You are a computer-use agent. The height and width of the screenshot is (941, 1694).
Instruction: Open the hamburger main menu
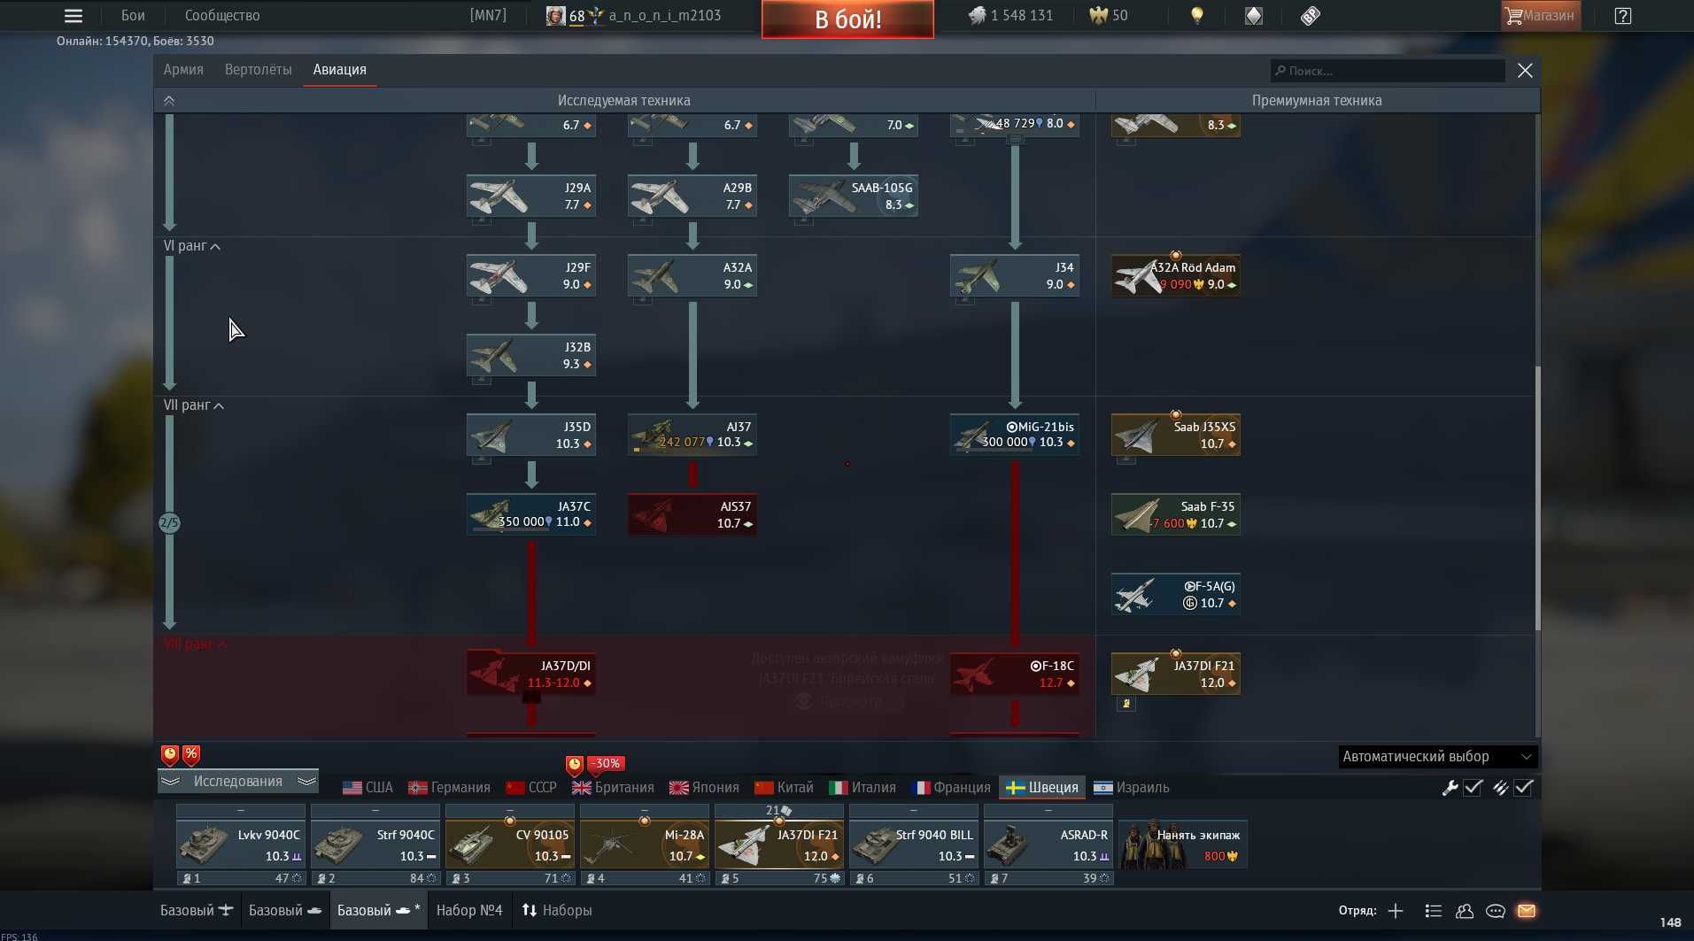(73, 15)
